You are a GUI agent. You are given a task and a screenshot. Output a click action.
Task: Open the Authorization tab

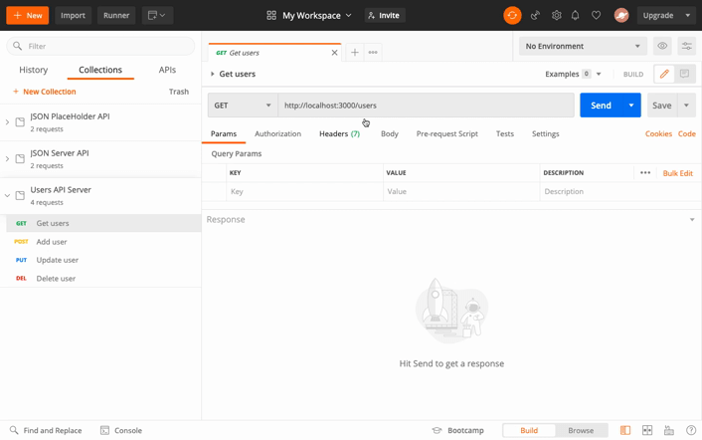pos(277,133)
